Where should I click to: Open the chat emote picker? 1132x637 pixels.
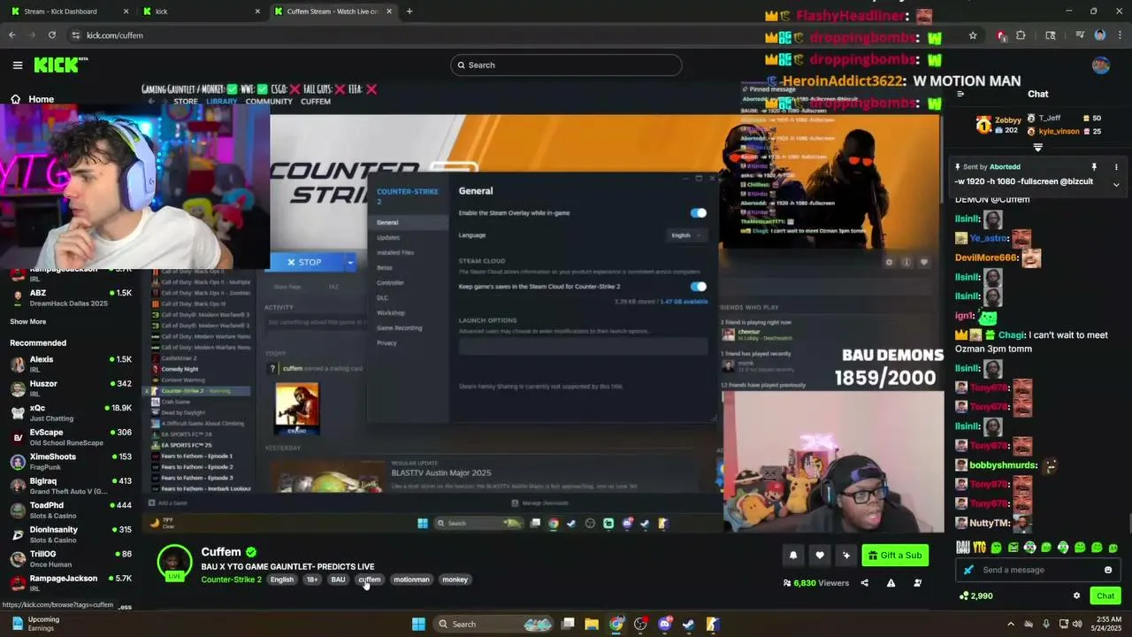pyautogui.click(x=1108, y=570)
